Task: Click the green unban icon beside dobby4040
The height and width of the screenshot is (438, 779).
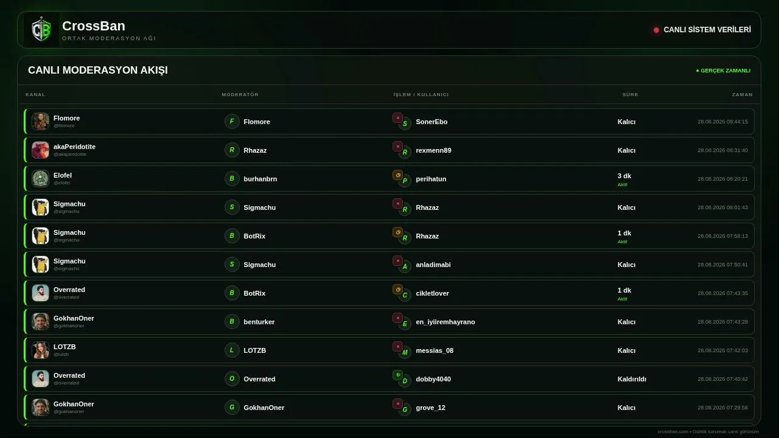Action: 397,375
